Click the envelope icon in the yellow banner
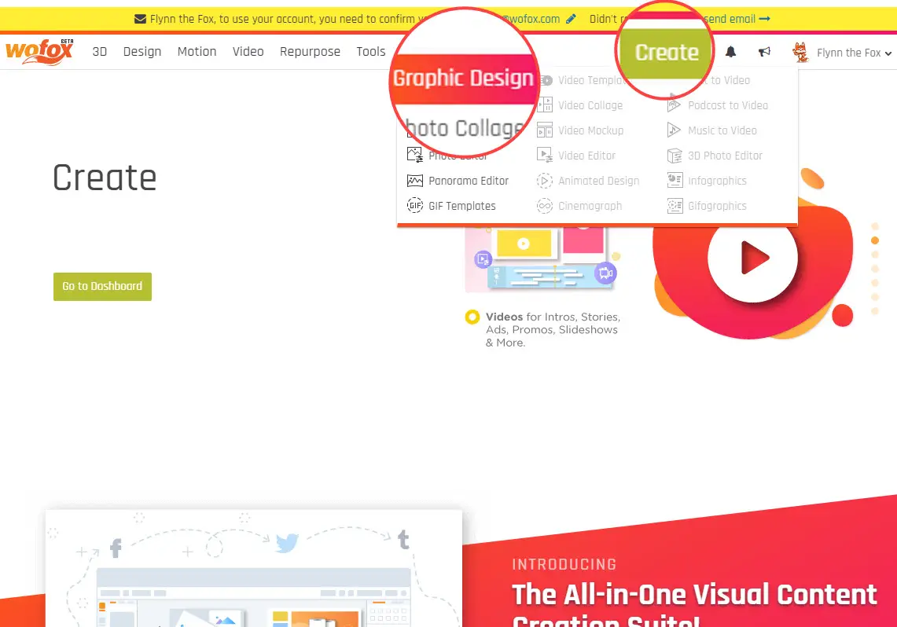 coord(140,19)
